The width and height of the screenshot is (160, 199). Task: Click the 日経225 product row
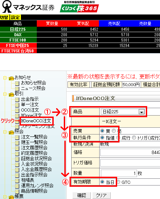click(80, 29)
